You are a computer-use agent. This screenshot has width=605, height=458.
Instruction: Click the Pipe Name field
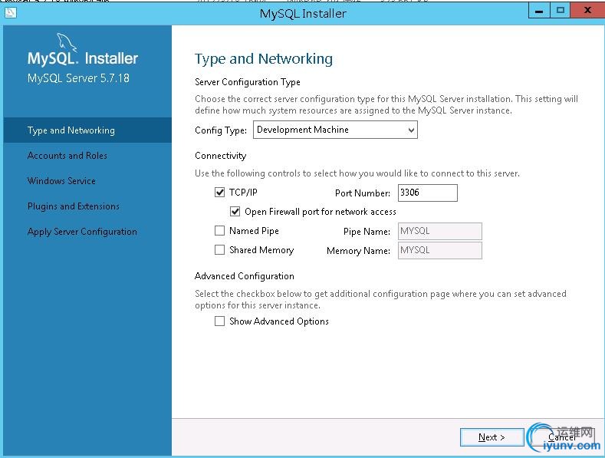coord(440,231)
